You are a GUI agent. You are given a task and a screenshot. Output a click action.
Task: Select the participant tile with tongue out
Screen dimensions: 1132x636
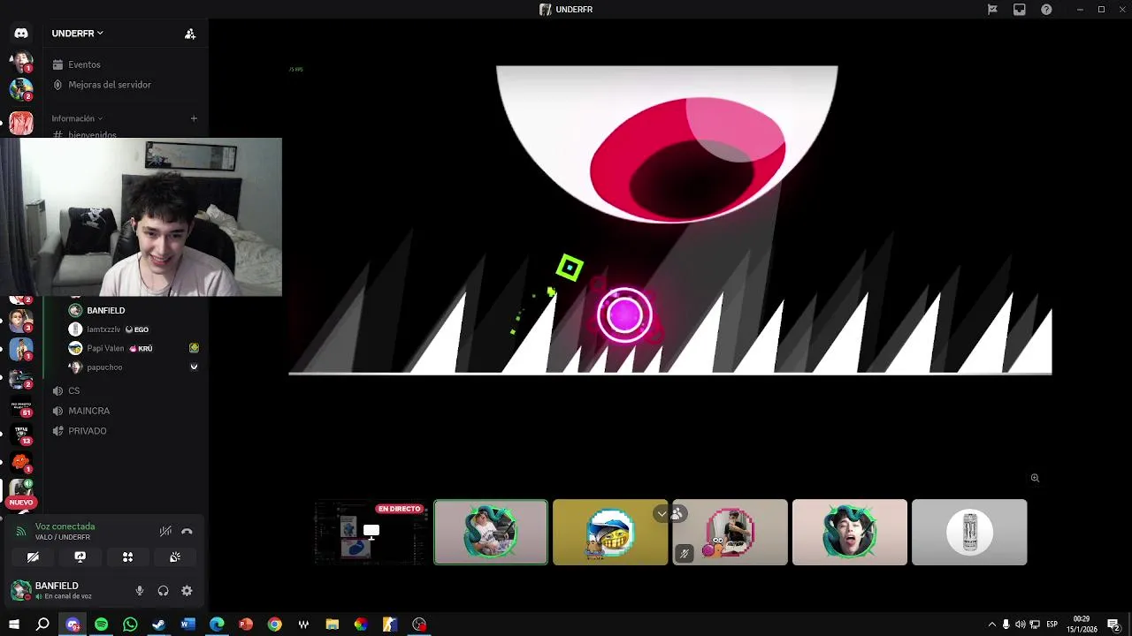[x=850, y=532]
